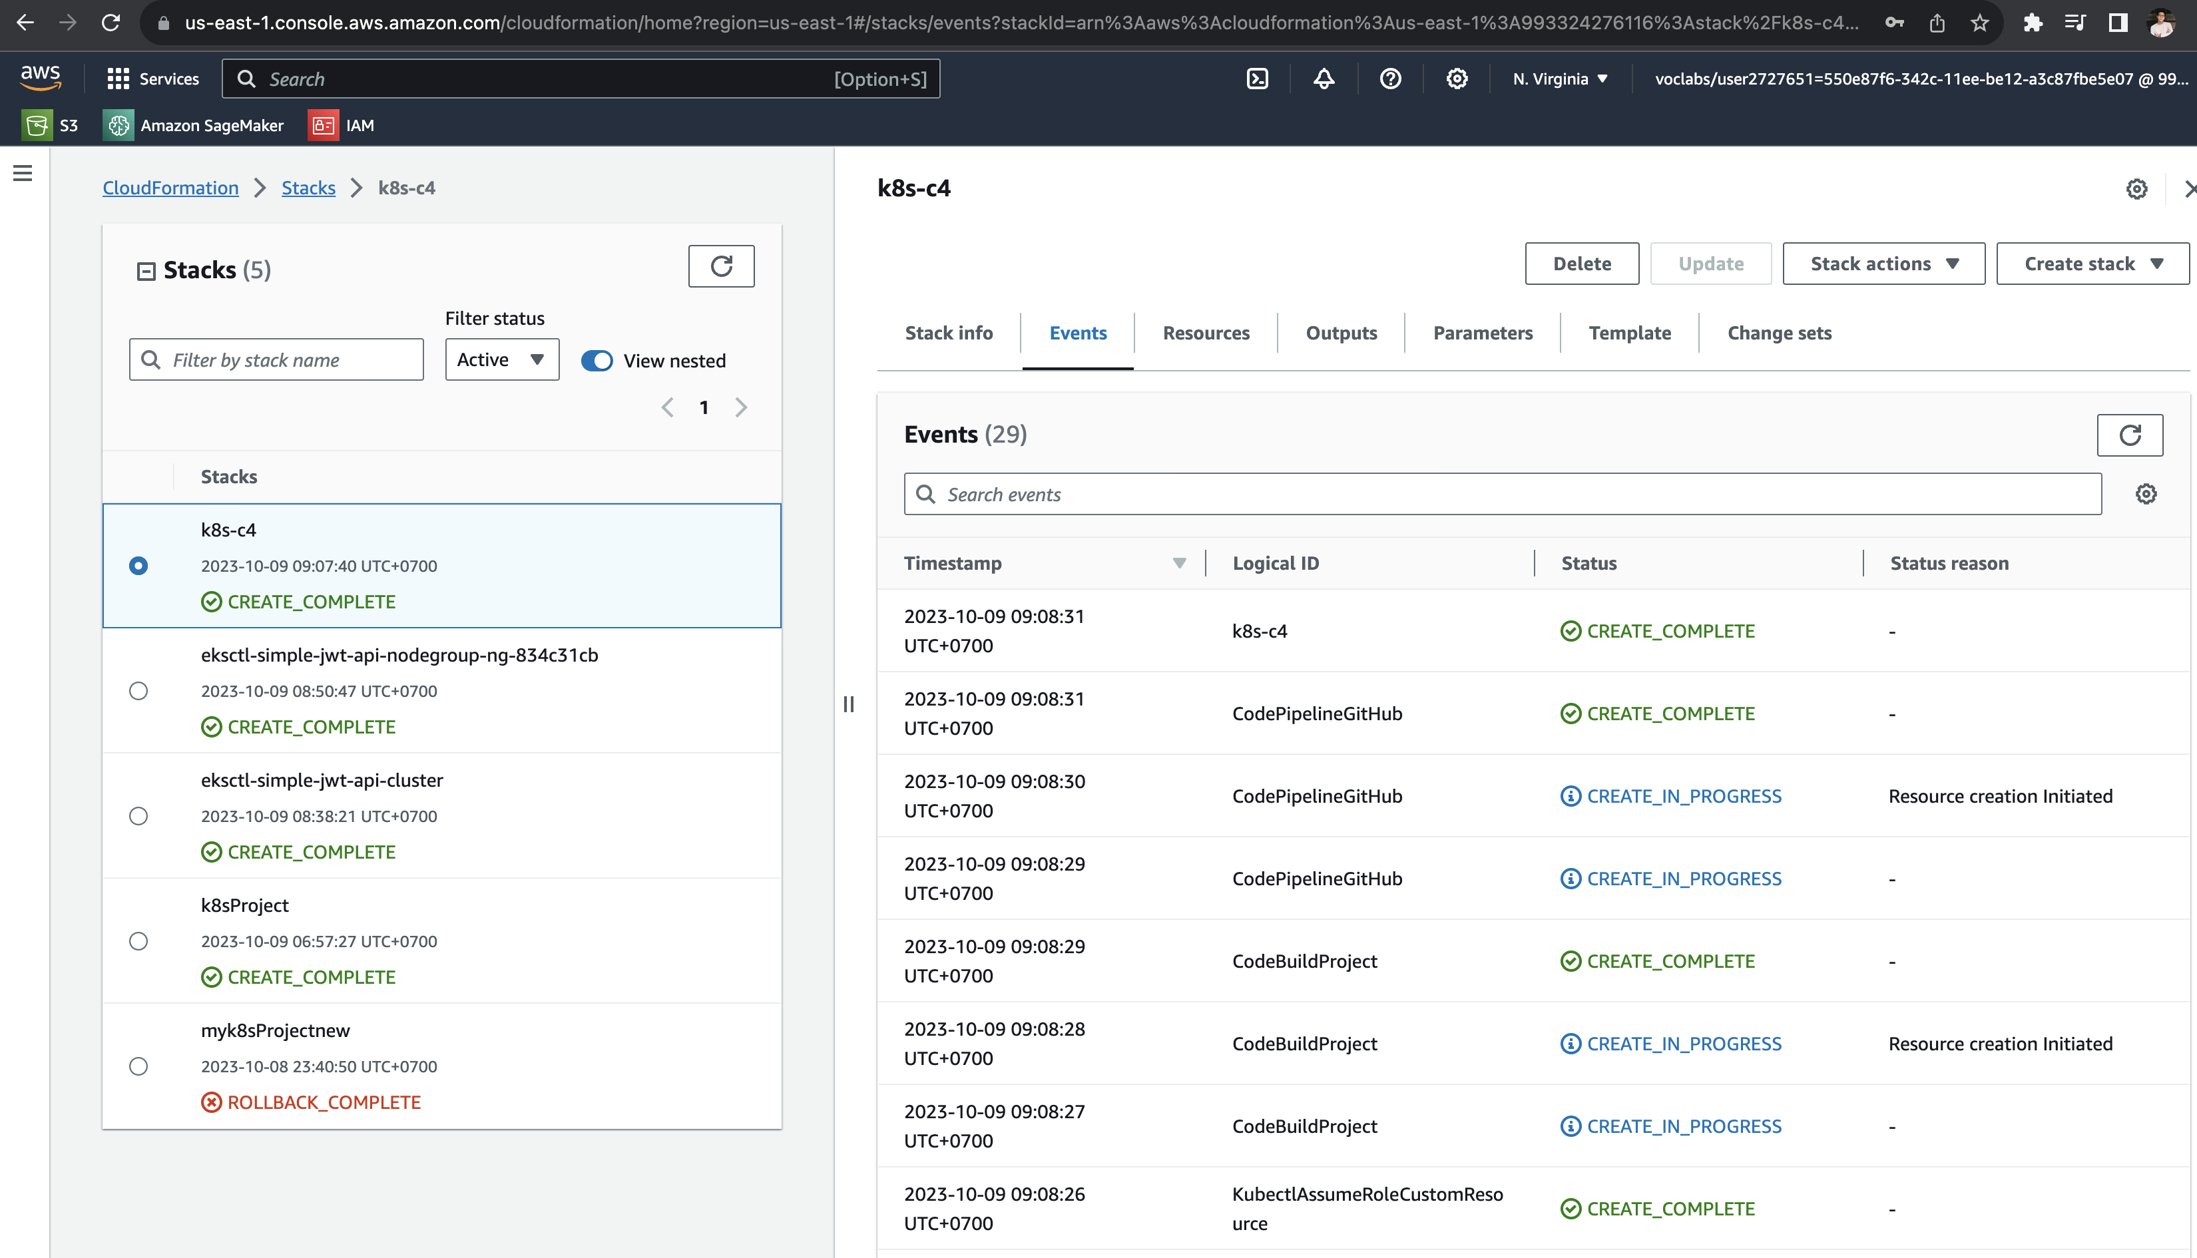Open the left navigation hamburger menu
2197x1258 pixels.
pos(23,173)
